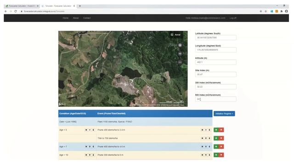Zoom in on the map
The height and width of the screenshot is (165, 294).
[180, 54]
